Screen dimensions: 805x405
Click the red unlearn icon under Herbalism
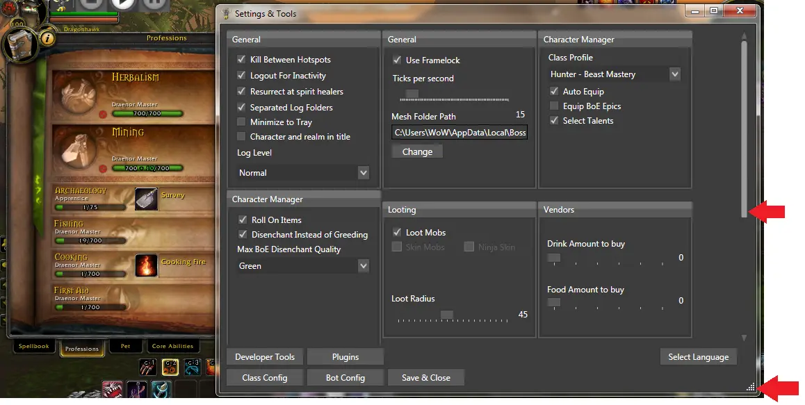click(x=102, y=113)
